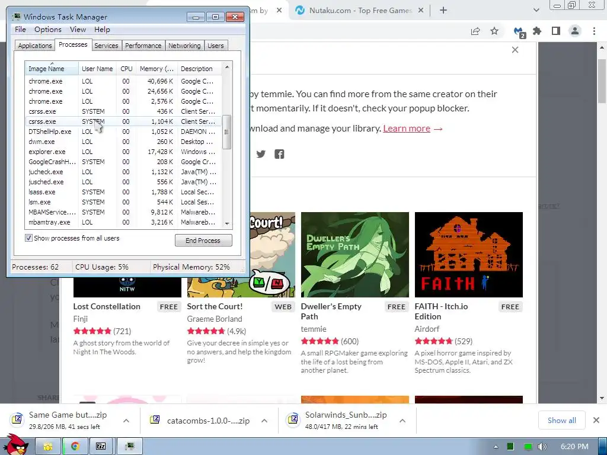This screenshot has height=455, width=607.
Task: Switch to the Services tab
Action: point(106,46)
